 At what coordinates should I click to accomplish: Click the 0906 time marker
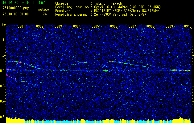114,26
